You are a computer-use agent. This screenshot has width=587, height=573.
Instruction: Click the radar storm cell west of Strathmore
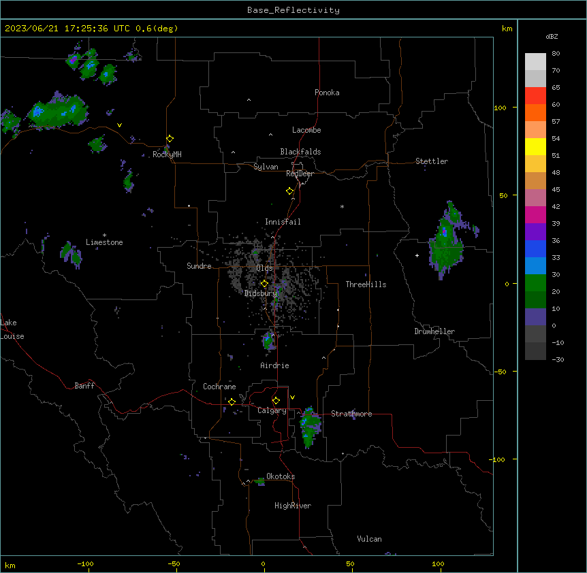point(311,427)
